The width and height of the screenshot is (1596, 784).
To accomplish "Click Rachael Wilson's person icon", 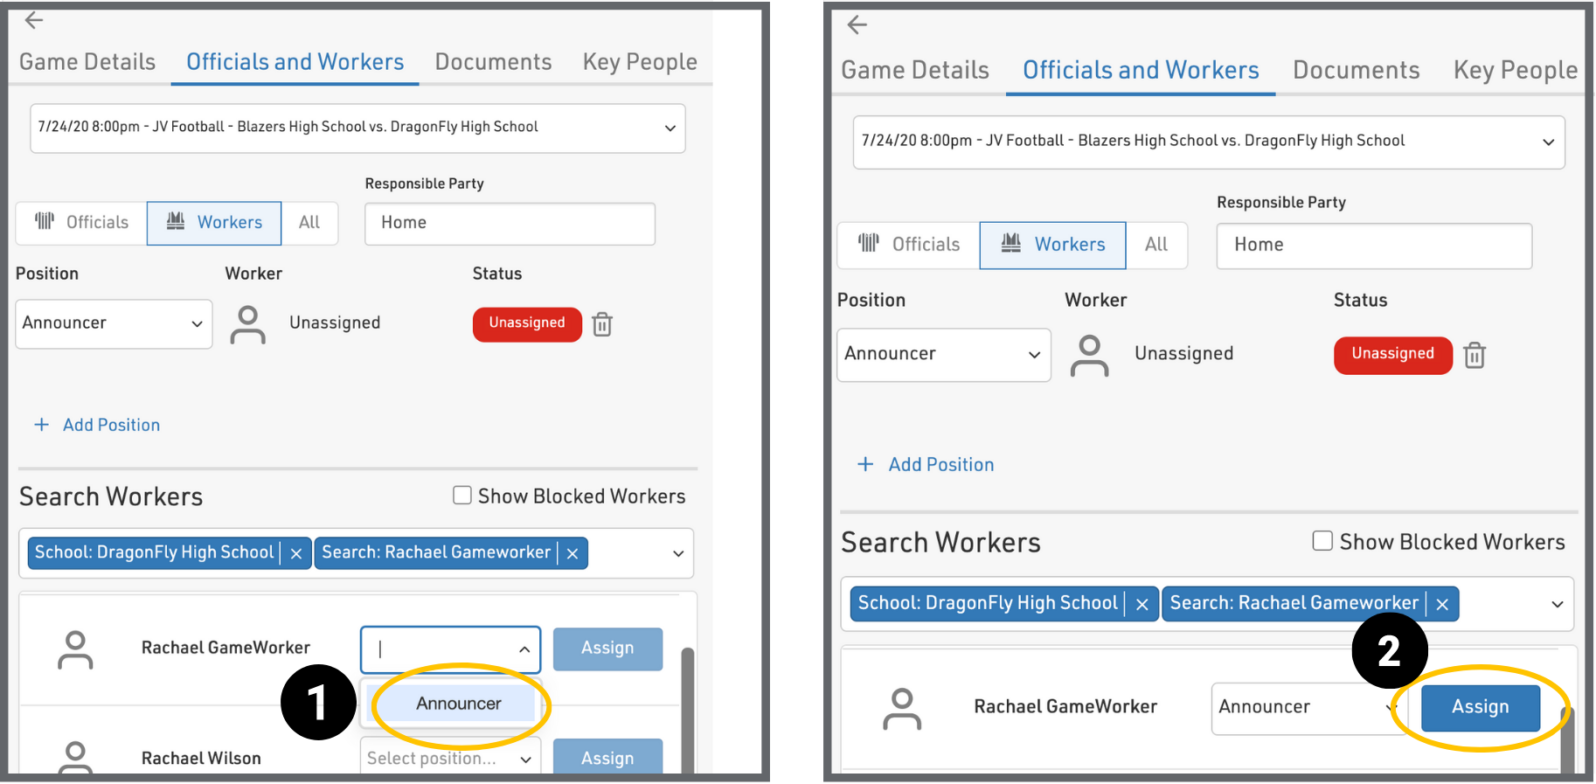I will (75, 757).
